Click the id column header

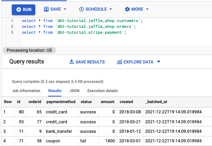coord(19,102)
